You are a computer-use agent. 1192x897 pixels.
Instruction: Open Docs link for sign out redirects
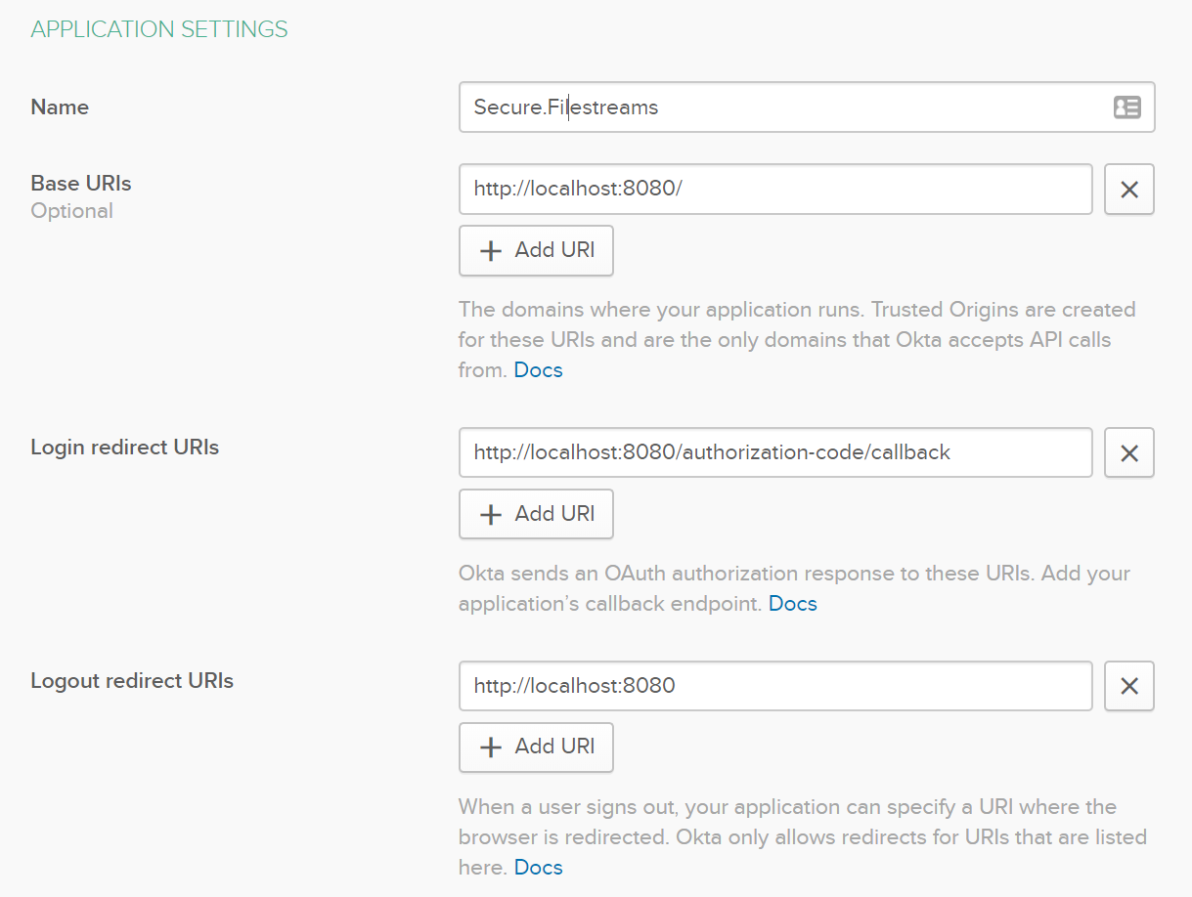coord(538,868)
